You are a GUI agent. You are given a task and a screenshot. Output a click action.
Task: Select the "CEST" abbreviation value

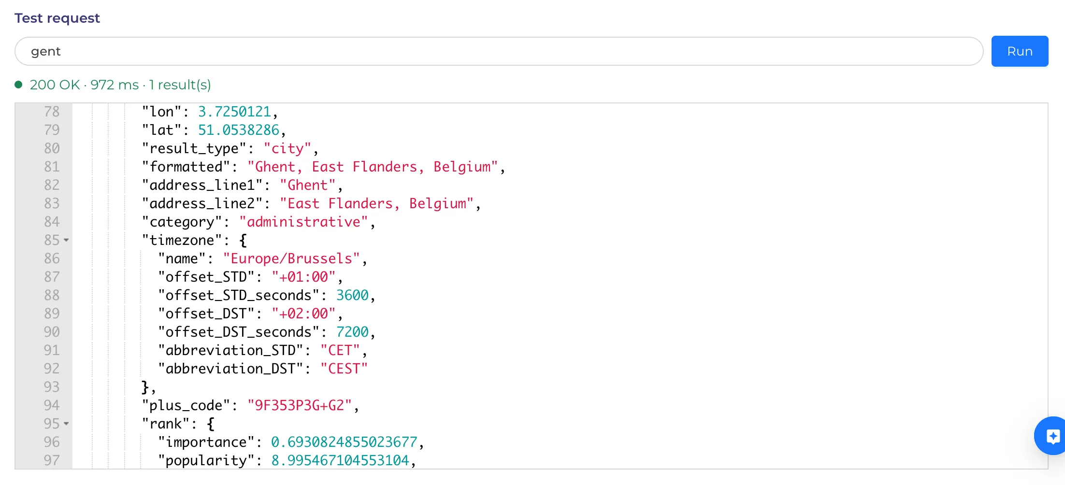(x=344, y=369)
